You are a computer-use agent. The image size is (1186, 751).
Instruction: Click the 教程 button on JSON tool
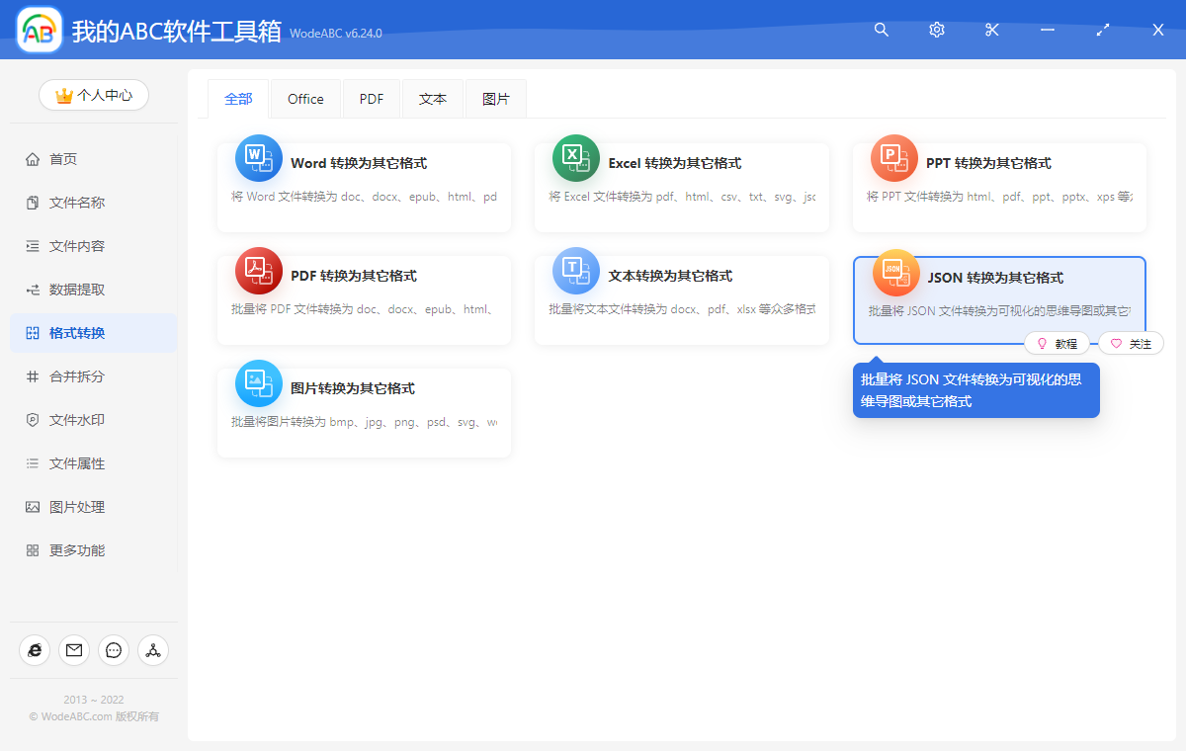[x=1058, y=343]
